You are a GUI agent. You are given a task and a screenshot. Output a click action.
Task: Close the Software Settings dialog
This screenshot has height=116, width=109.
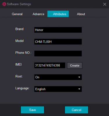105,4
